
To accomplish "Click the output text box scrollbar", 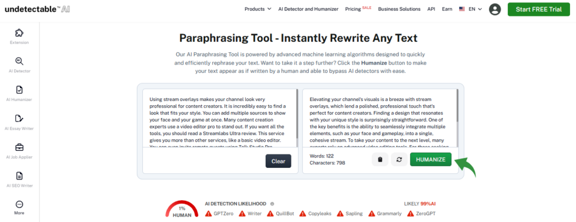I will coord(457,105).
